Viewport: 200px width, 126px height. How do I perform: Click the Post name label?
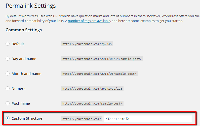pos(21,104)
